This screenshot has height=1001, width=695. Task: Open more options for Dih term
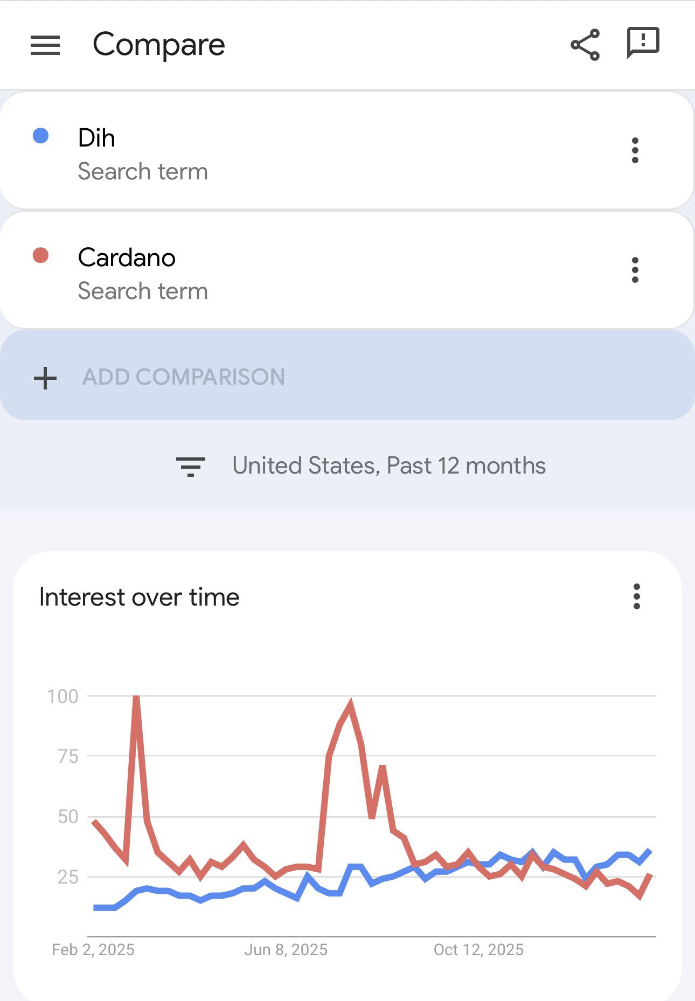(635, 150)
